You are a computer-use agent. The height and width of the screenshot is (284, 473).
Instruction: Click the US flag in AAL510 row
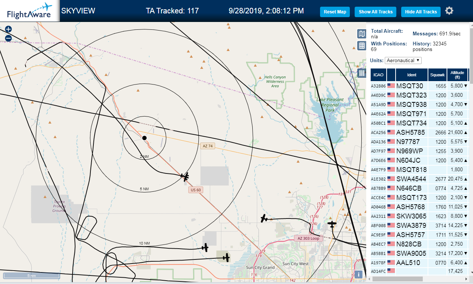tap(391, 262)
